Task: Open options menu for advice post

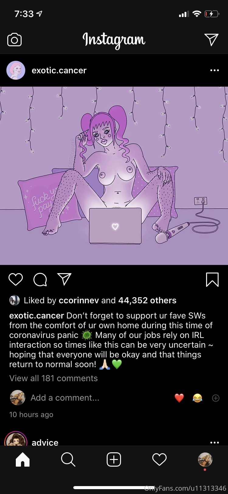Action: point(214,442)
